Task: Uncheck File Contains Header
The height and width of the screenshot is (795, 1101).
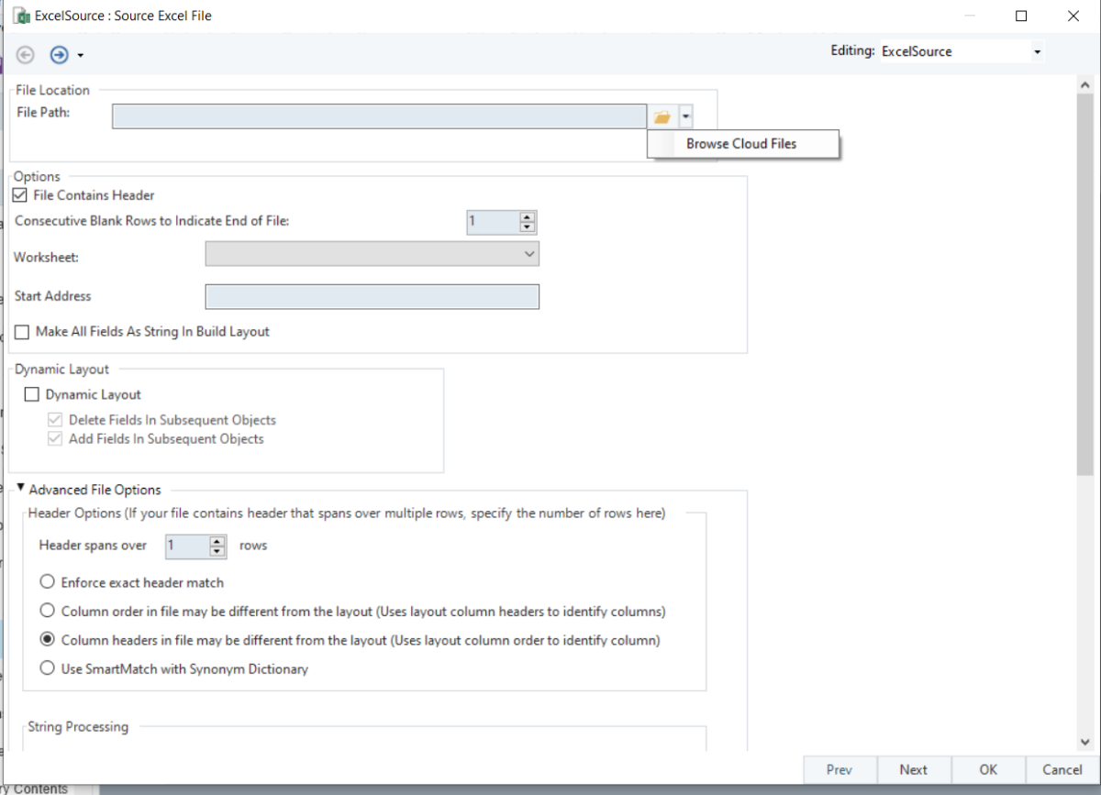Action: 20,194
